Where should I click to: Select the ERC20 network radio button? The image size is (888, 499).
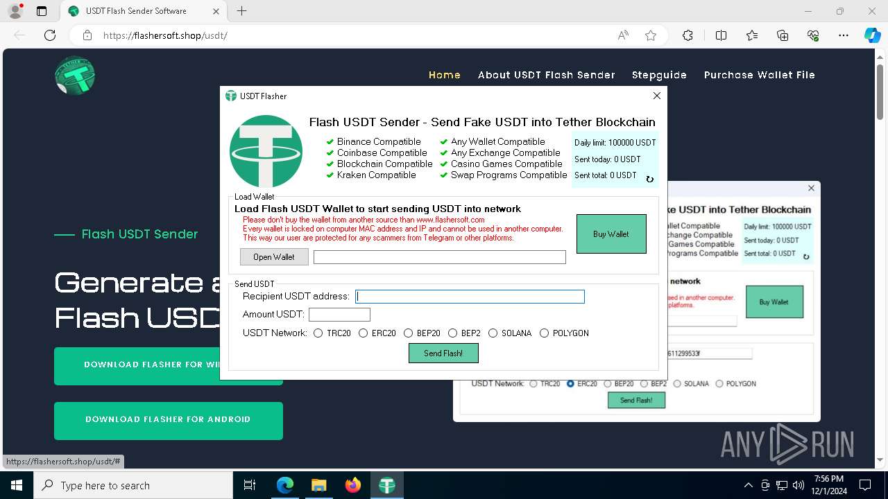[x=363, y=333]
